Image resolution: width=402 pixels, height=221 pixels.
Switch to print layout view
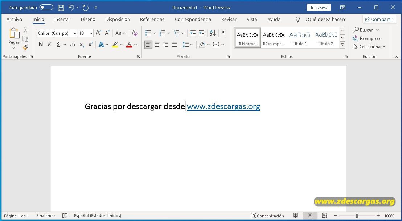pyautogui.click(x=310, y=216)
